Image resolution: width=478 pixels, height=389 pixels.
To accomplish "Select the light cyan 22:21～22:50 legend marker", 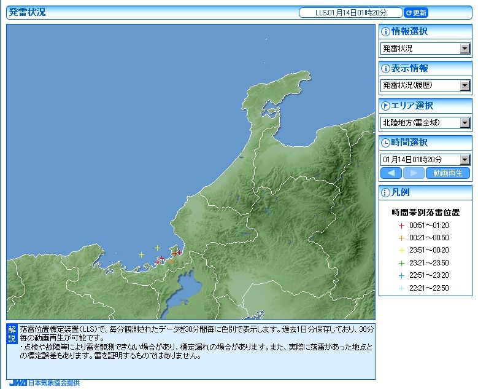I will (401, 288).
